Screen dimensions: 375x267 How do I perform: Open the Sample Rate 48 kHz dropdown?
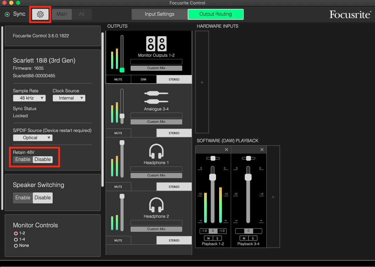click(x=29, y=98)
